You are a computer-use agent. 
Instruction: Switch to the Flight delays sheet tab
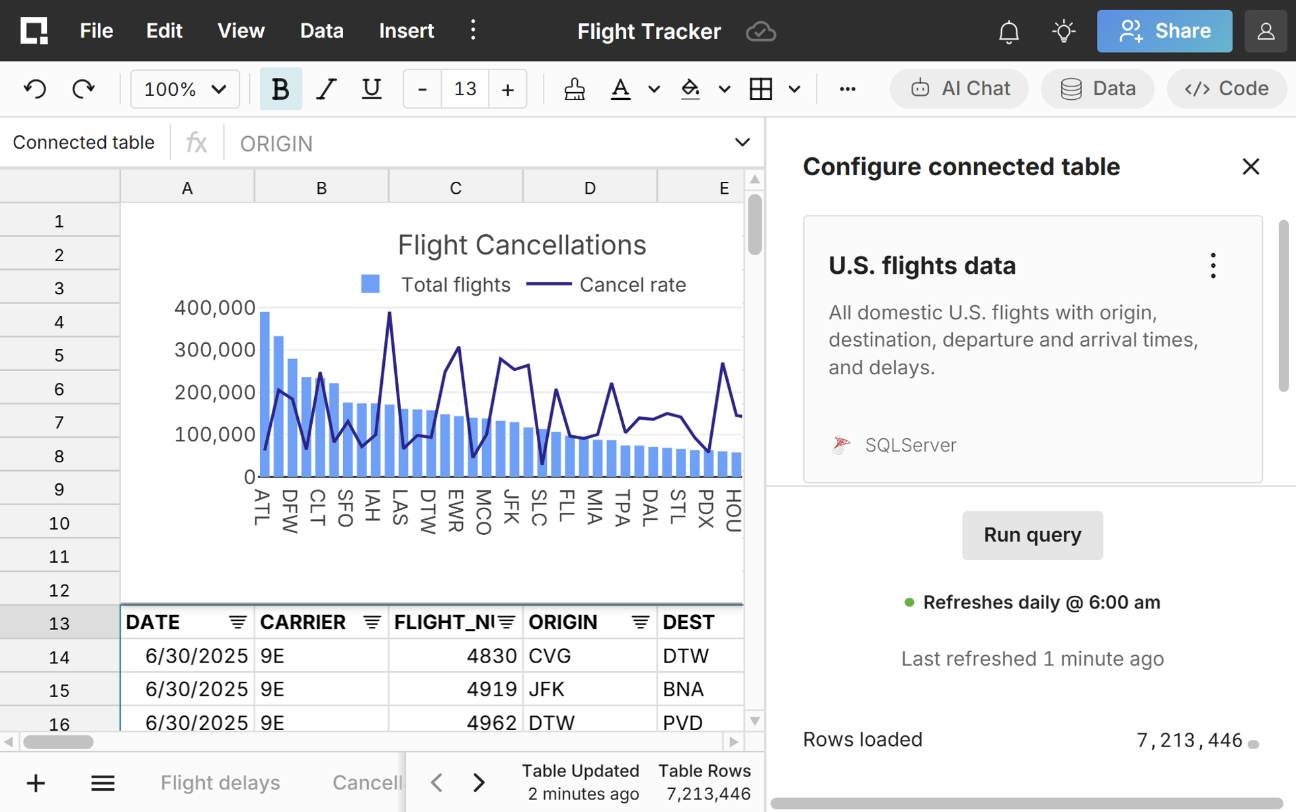(220, 783)
